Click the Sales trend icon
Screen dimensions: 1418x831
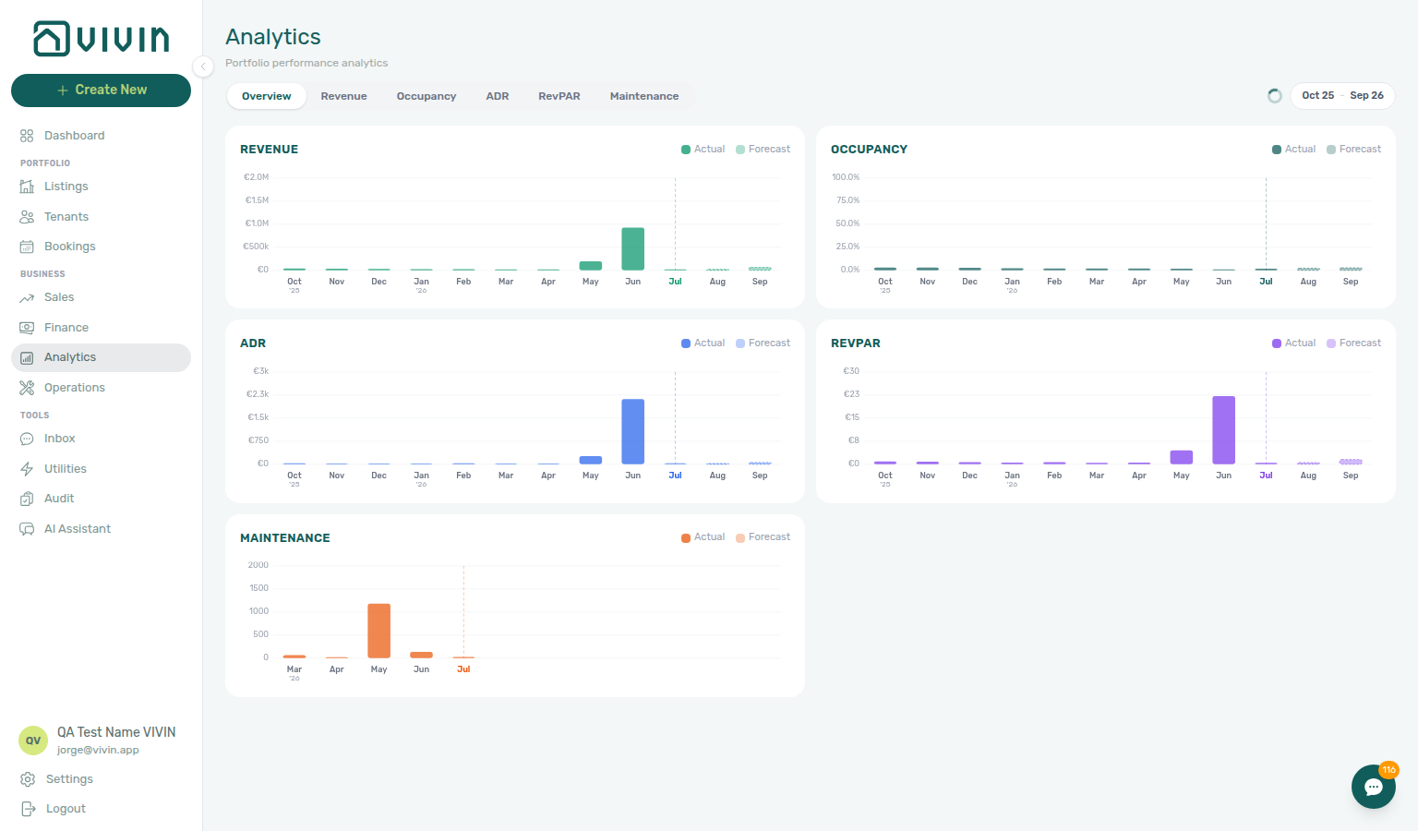[x=27, y=297]
